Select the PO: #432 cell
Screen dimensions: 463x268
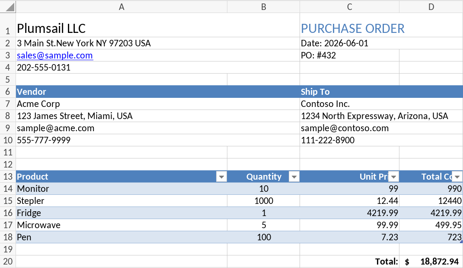(349, 55)
